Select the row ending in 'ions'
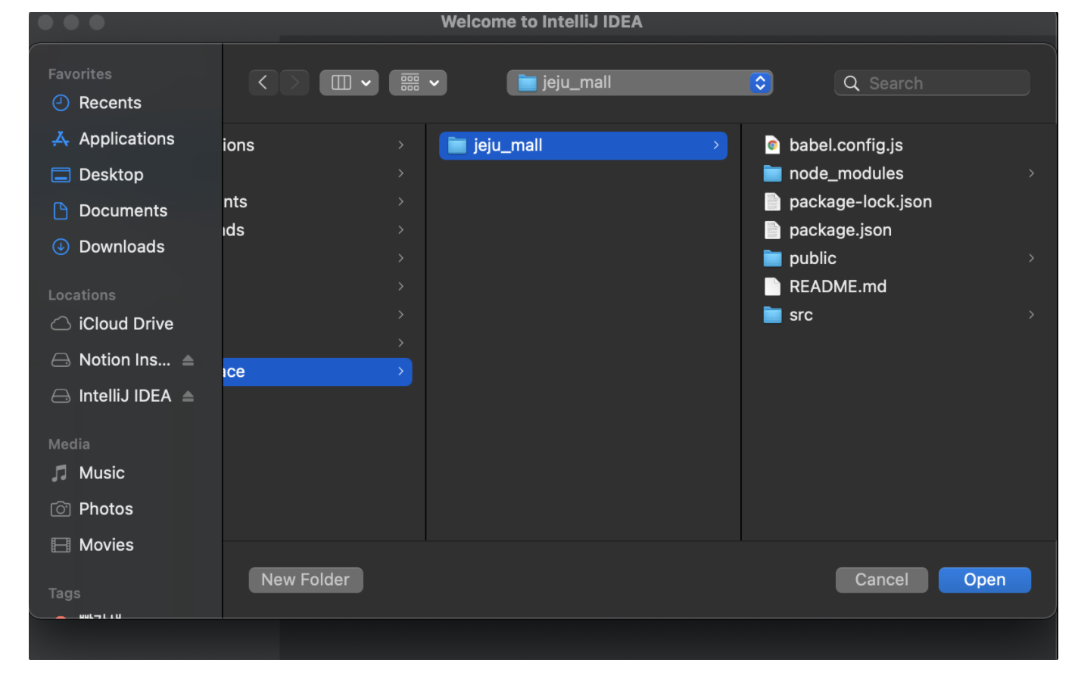The width and height of the screenshot is (1078, 675). point(318,145)
